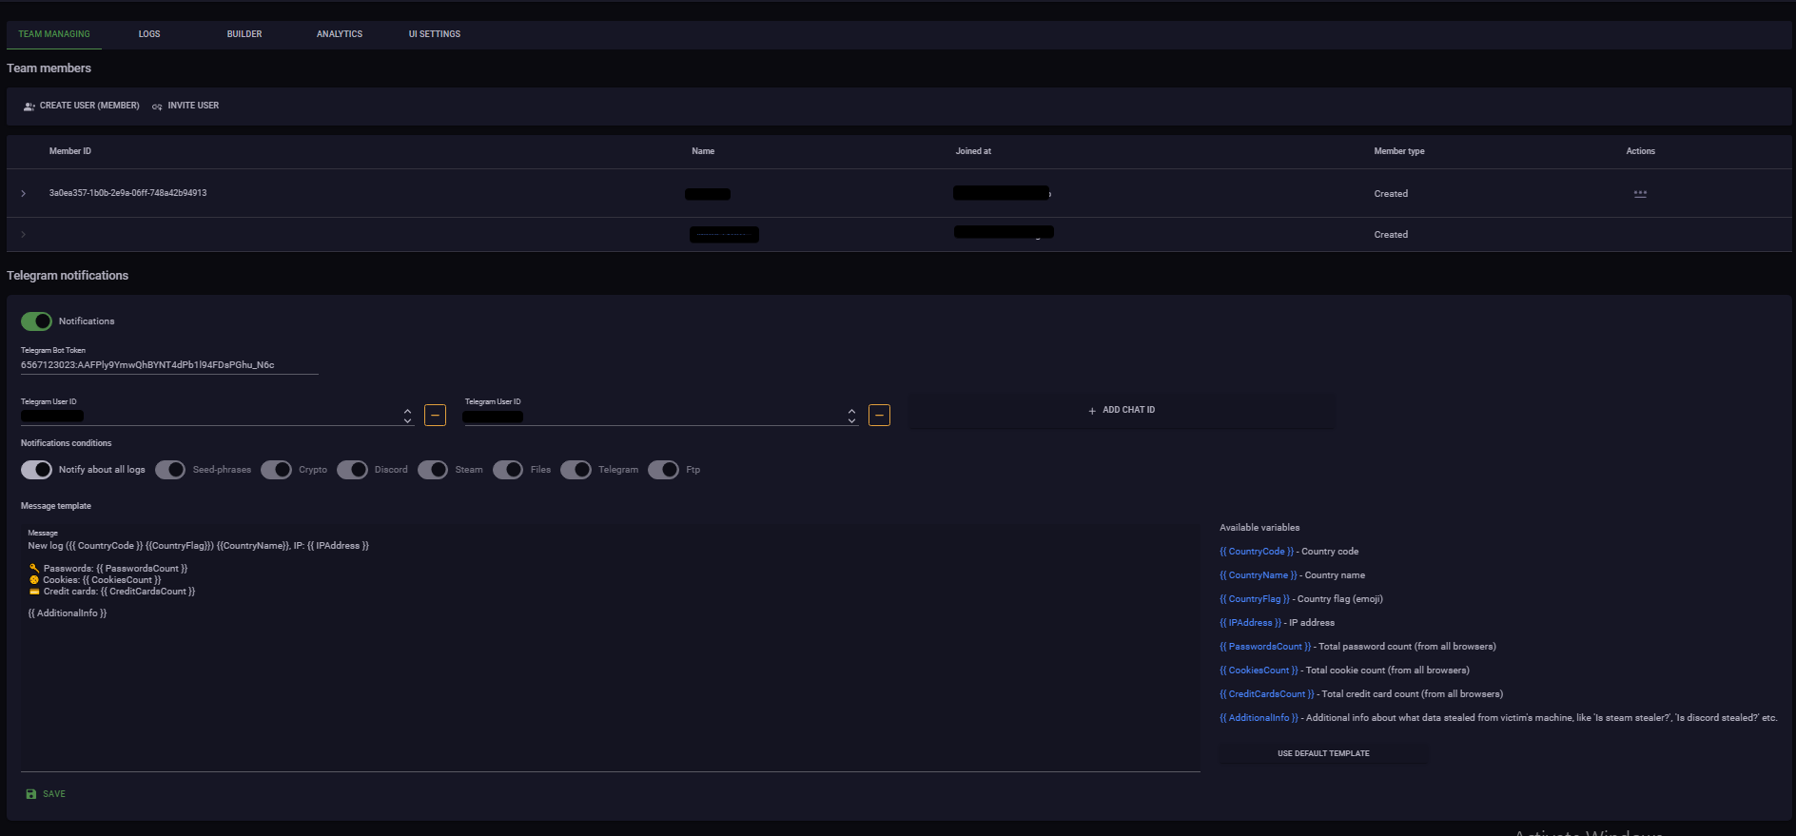Click the {{ CountryFlag }} variable link
1796x836 pixels.
pos(1255,599)
